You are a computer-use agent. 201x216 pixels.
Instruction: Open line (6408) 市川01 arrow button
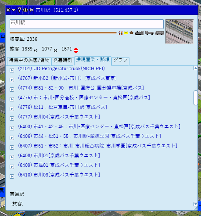click(12, 157)
